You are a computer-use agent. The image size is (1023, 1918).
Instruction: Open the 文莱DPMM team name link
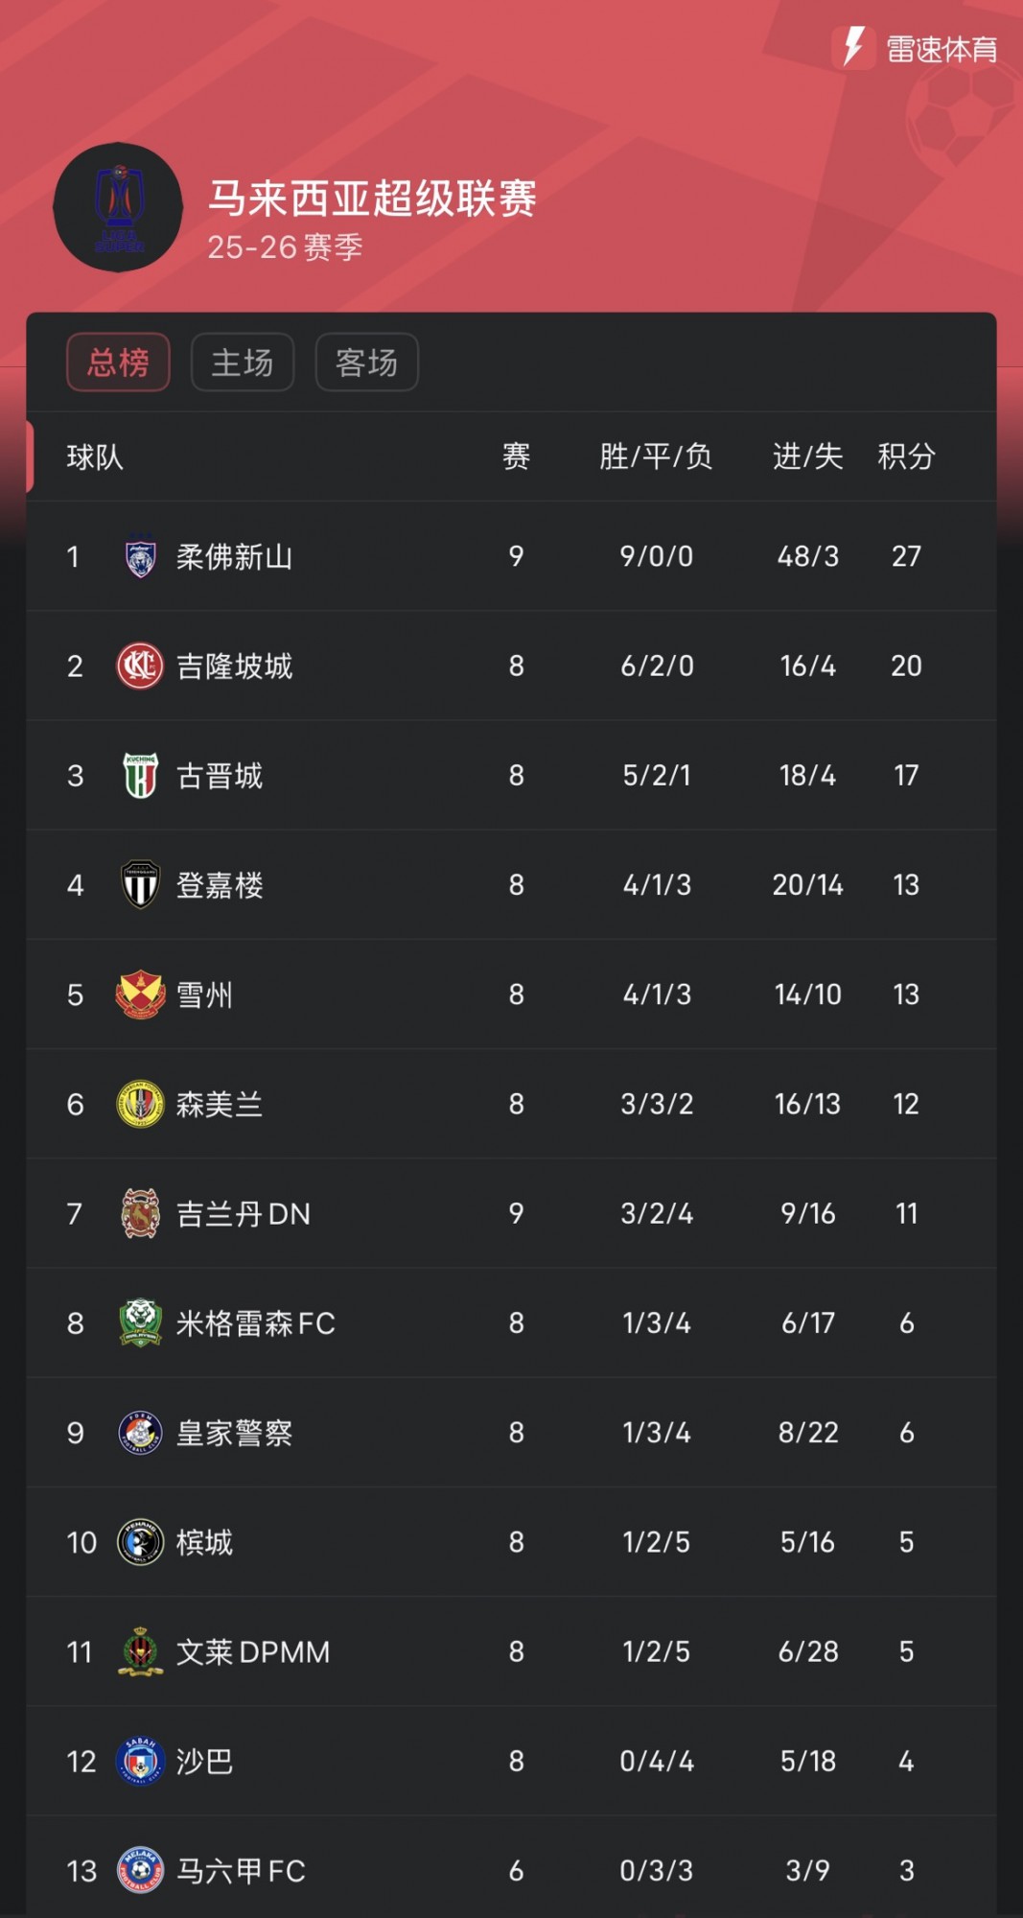click(x=253, y=1652)
